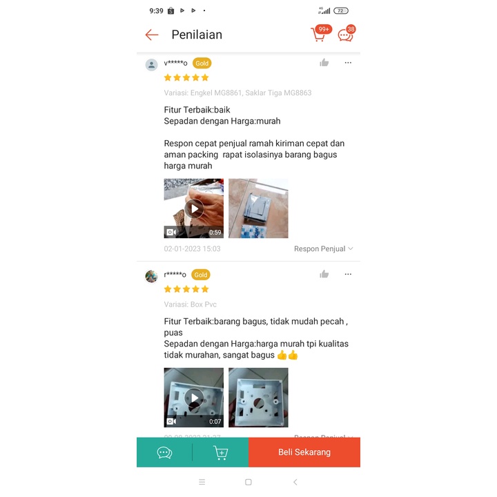497x497 pixels.
Task: Open chat messages with 38 badge
Action: (x=347, y=33)
